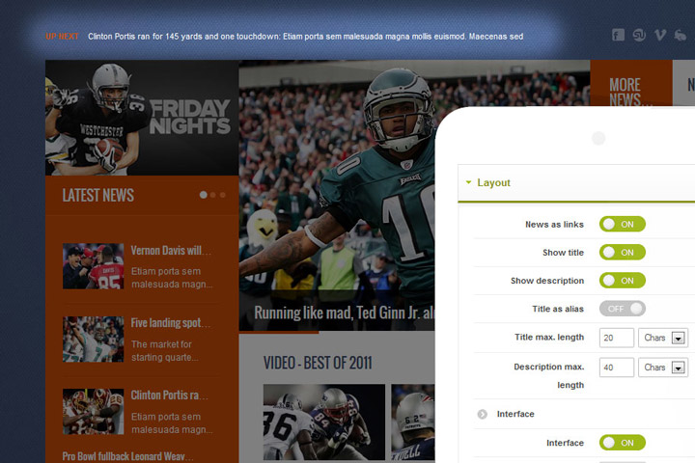Open Description max. length Chars dropdown
The image size is (695, 463).
click(663, 368)
